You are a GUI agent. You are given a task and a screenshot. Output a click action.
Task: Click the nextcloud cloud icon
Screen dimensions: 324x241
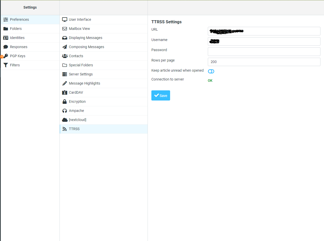point(65,120)
